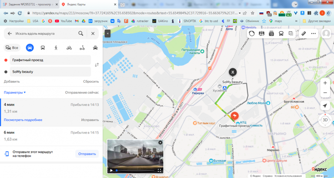Viewport: 334px width, 178px height.
Task: Click the SoMy beauty map marker
Action: coord(233,72)
